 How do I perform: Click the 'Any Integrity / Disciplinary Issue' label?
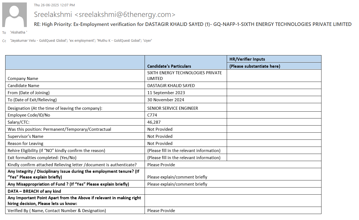[x=74, y=174]
